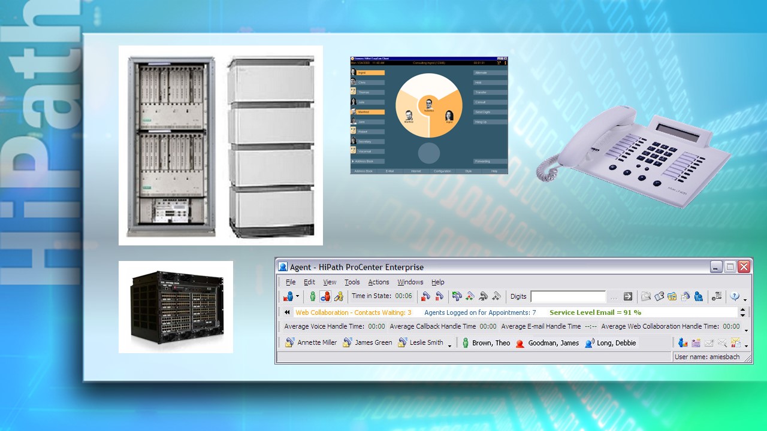767x431 pixels.
Task: Click the last icon in bottom-right Agent toolbar
Action: (x=735, y=343)
